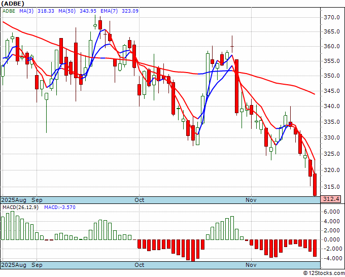Click the 2025Aug label on price timeline
The height and width of the screenshot is (277, 345).
14,200
